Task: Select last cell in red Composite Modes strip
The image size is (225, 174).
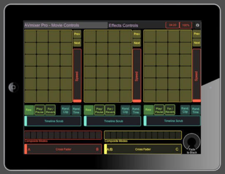Action: [x=98, y=135]
